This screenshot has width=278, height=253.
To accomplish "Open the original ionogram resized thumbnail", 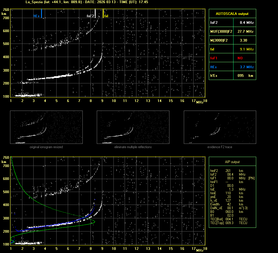I will [46, 127].
